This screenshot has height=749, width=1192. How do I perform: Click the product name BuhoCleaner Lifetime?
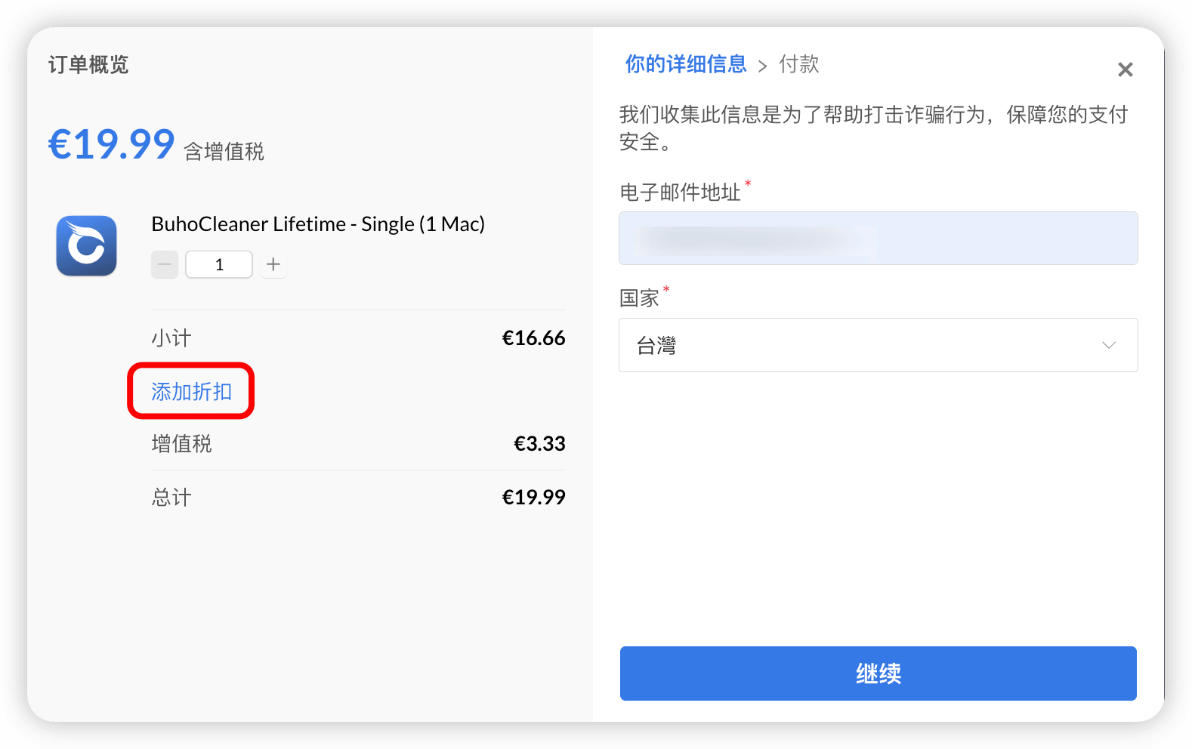pyautogui.click(x=318, y=224)
